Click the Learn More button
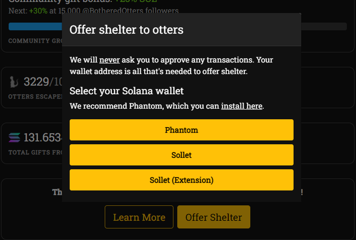 point(139,217)
